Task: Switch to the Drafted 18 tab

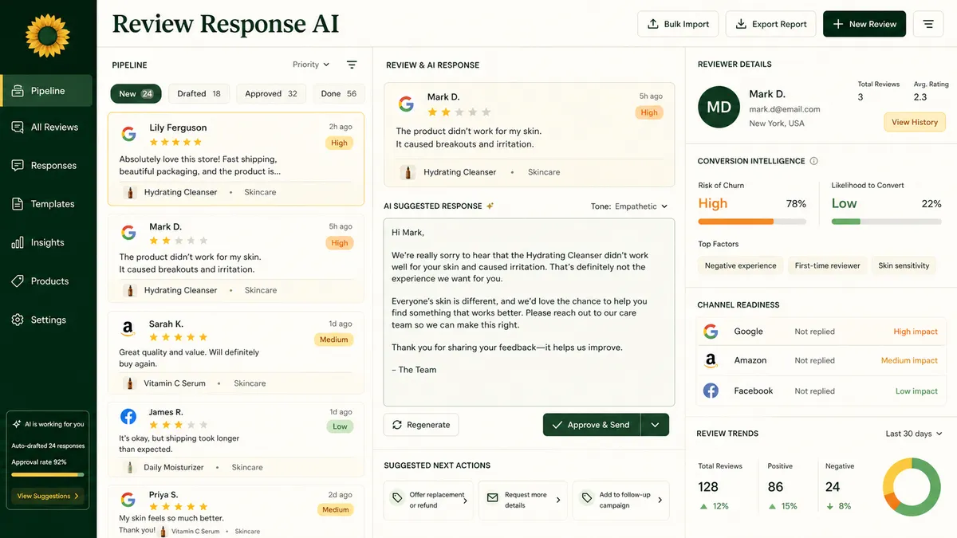Action: click(x=199, y=94)
